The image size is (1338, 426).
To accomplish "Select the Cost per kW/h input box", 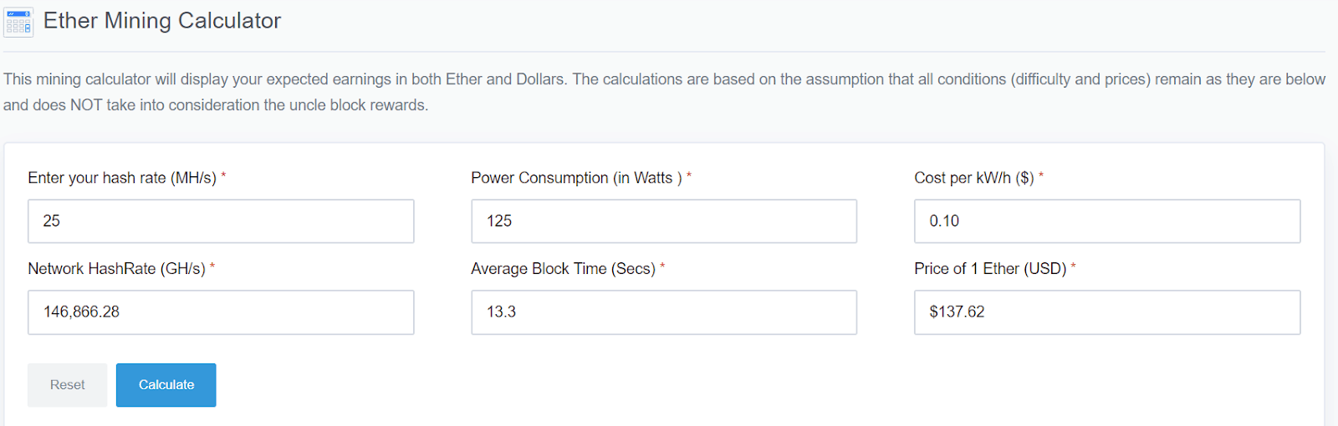I will click(1107, 221).
